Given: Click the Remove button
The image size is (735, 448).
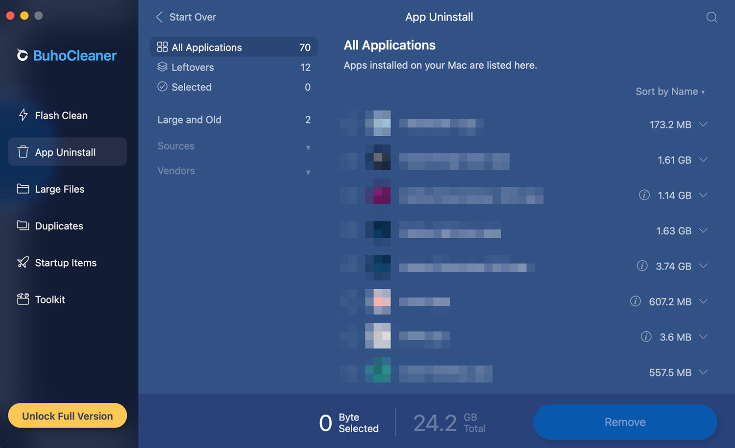Looking at the screenshot, I should (x=625, y=422).
